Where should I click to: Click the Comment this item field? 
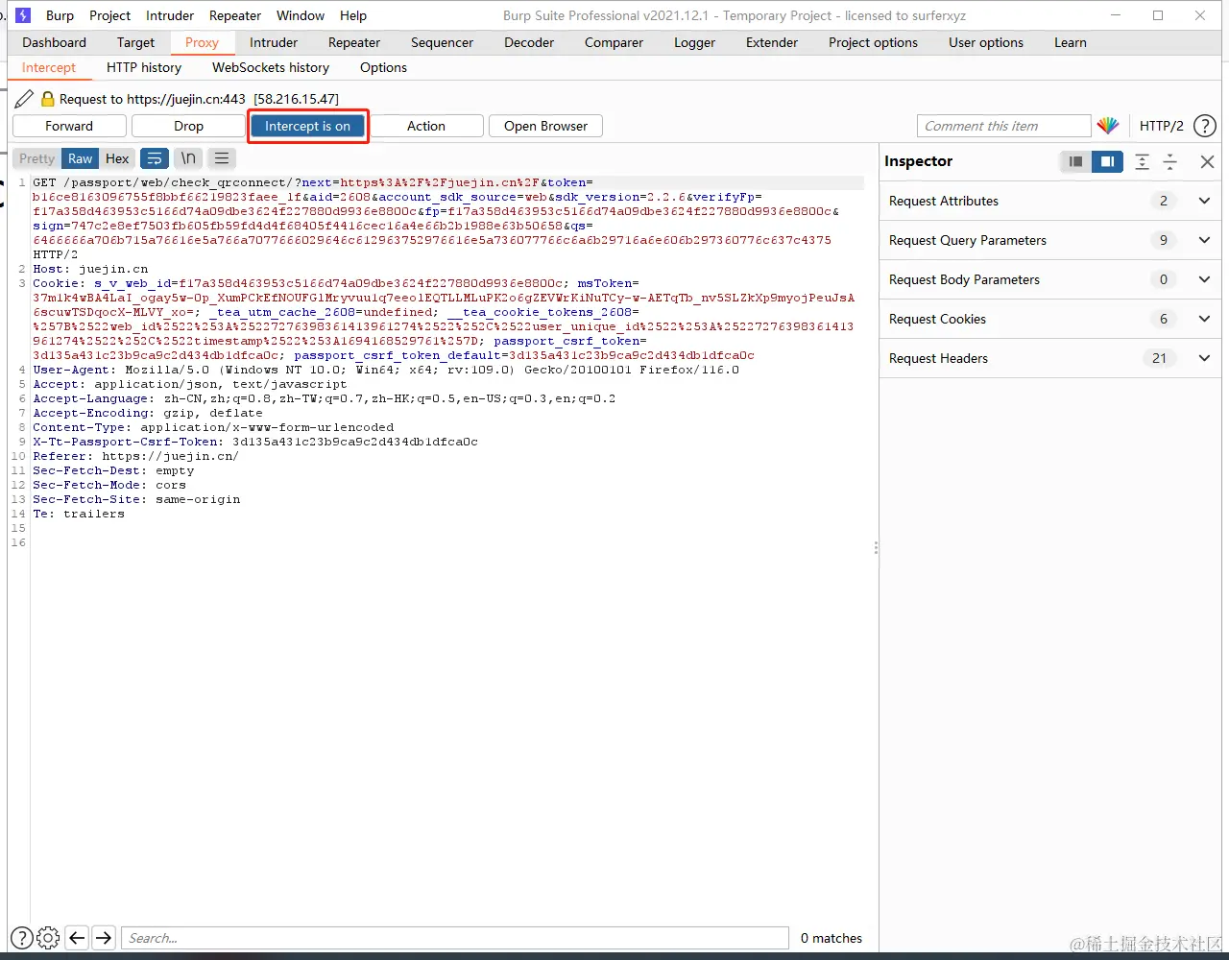1004,126
